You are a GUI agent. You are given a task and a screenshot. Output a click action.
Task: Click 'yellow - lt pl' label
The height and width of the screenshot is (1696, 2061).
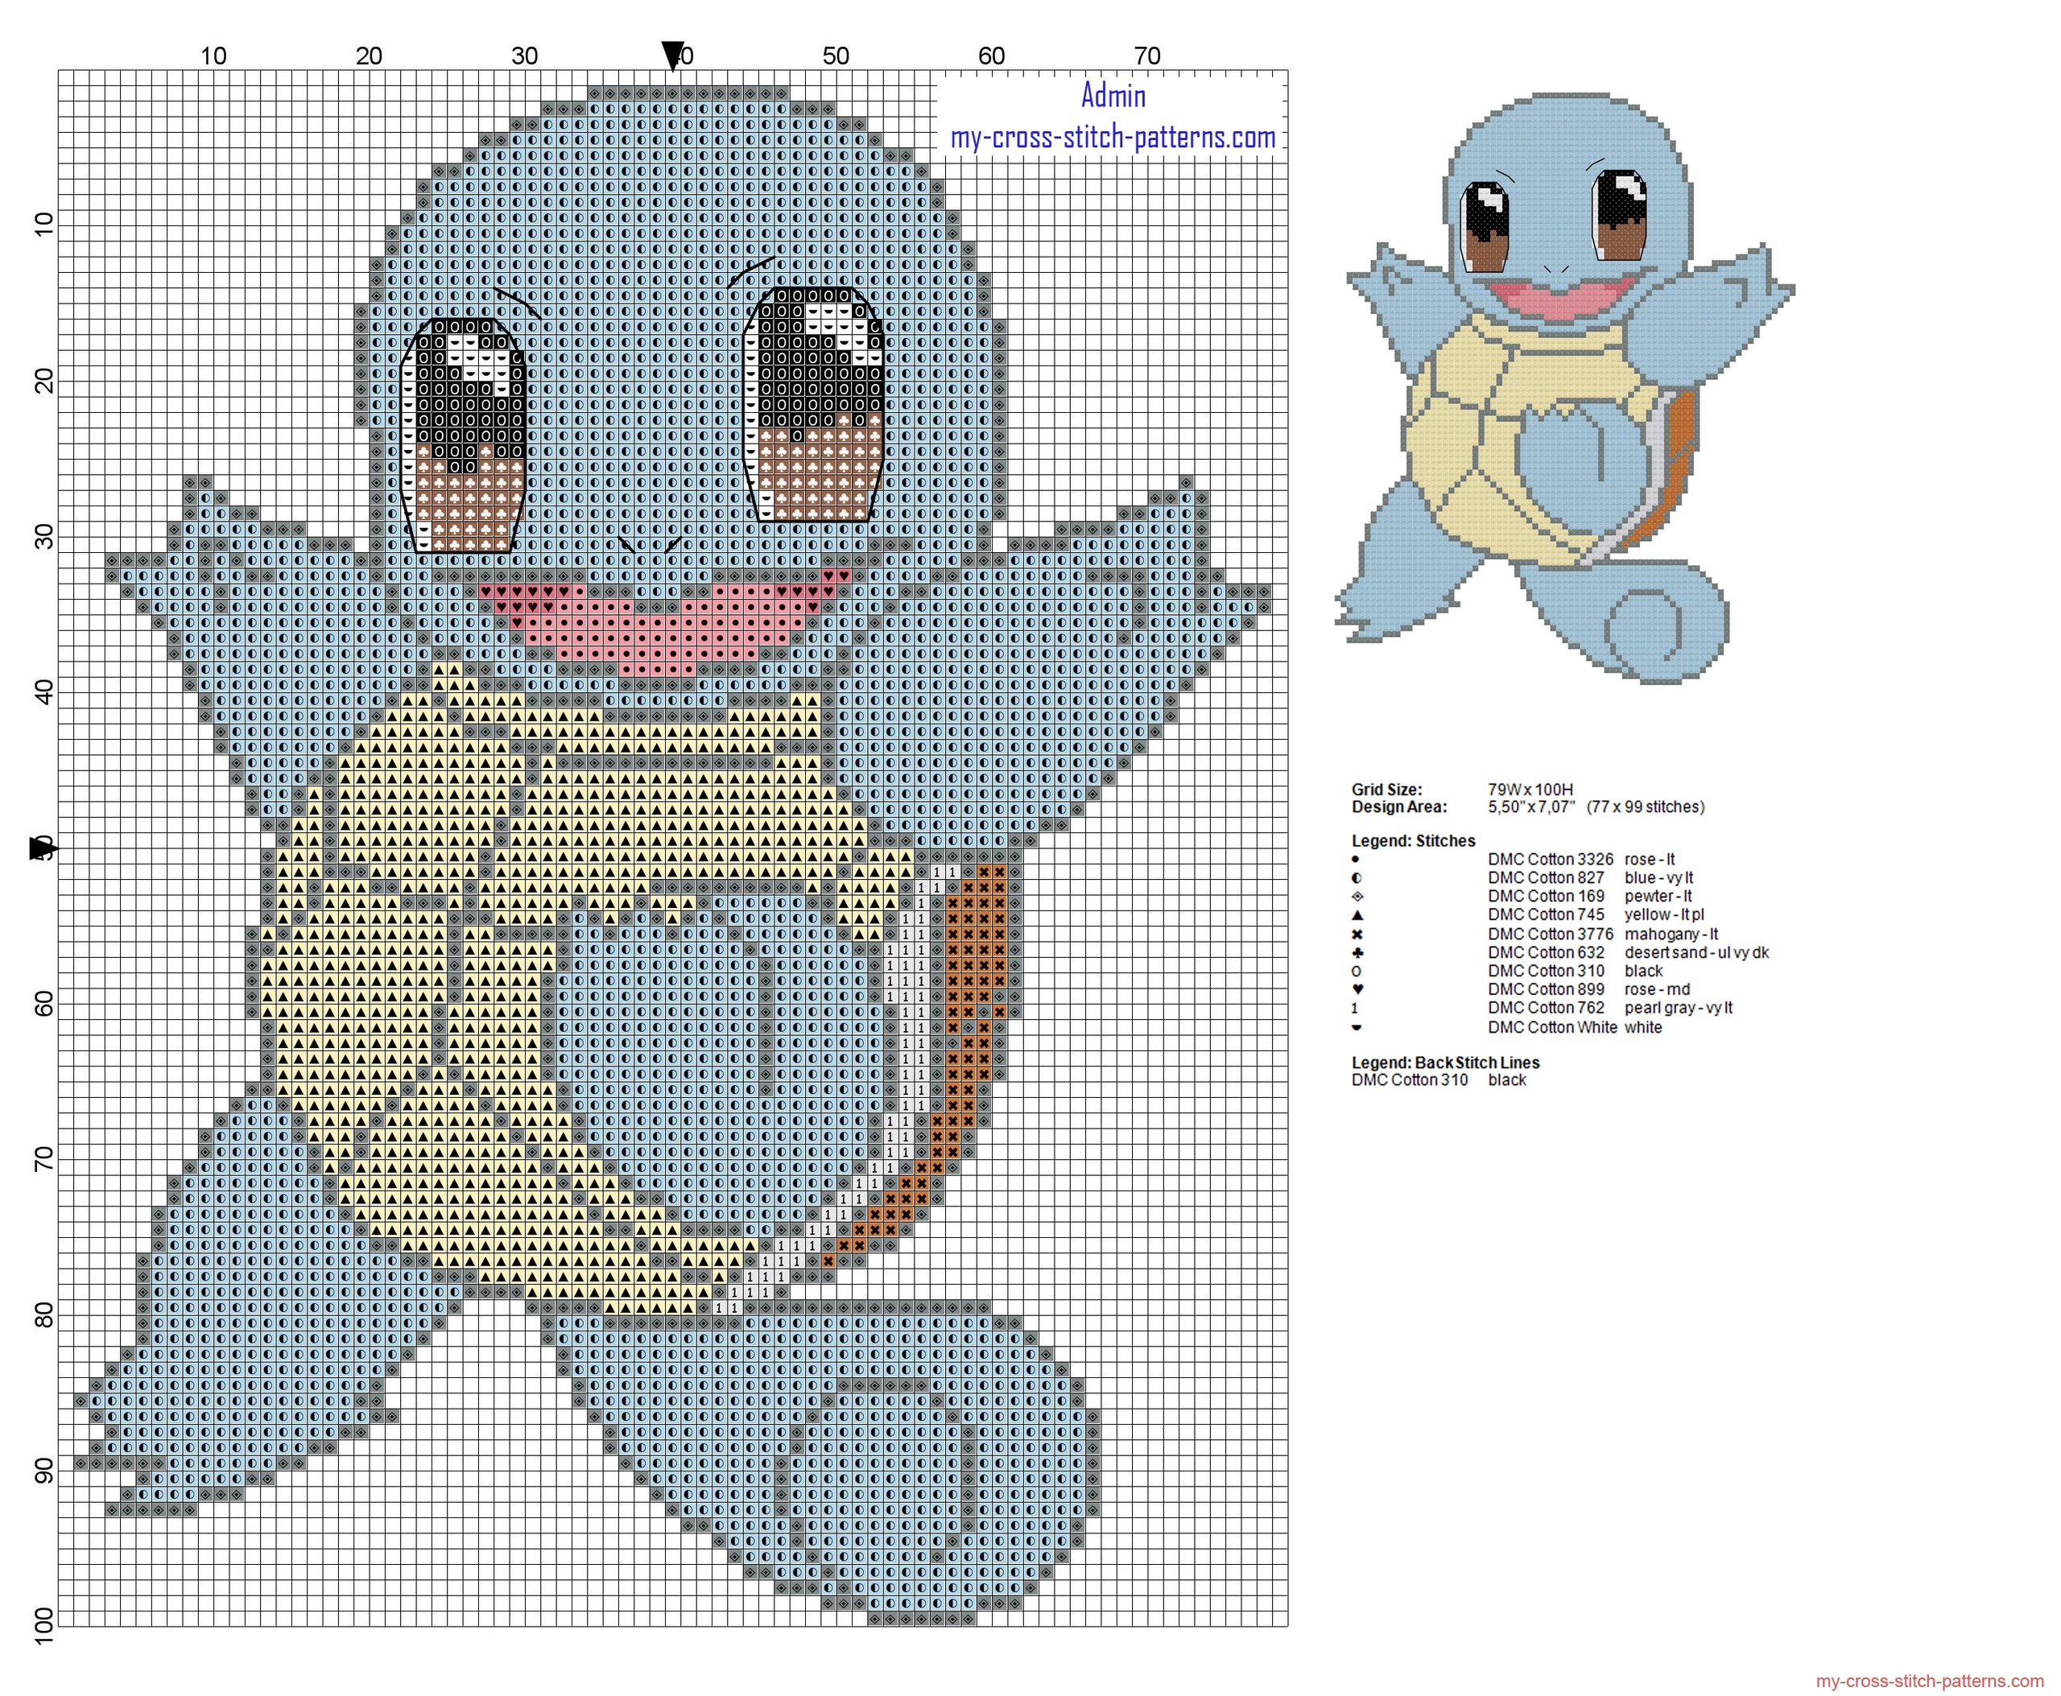[x=1664, y=915]
